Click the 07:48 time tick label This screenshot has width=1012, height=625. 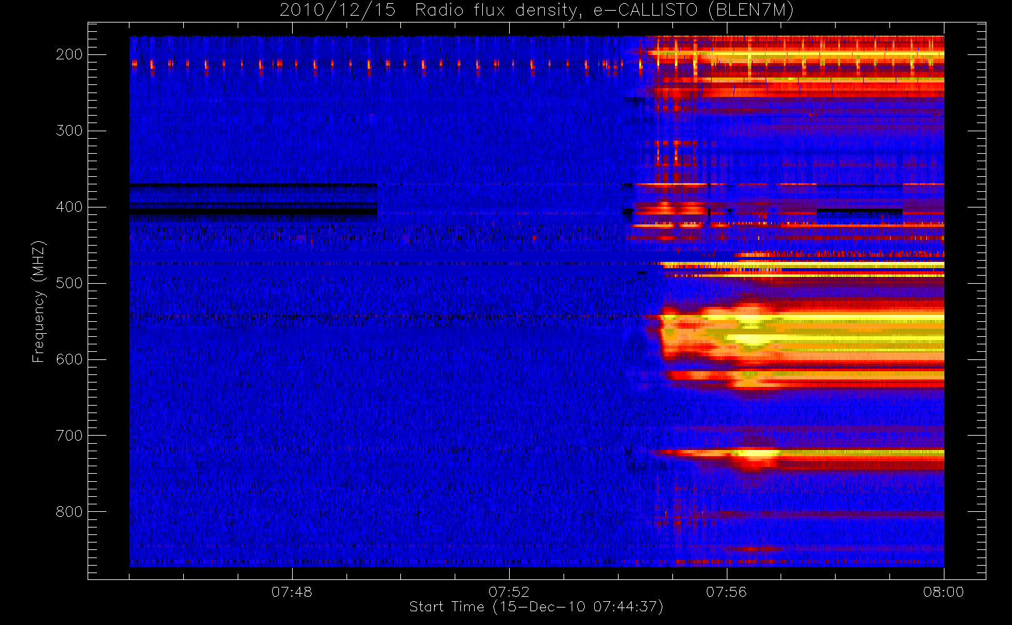(x=291, y=592)
